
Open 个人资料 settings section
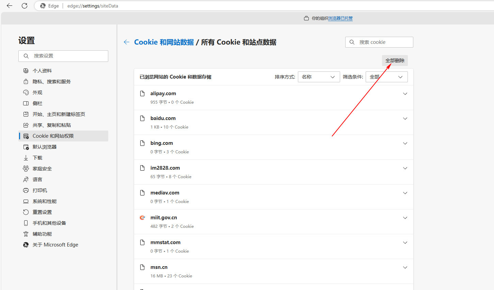coord(63,71)
